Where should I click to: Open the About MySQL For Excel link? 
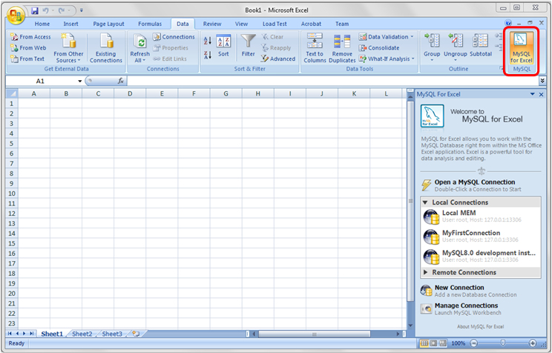point(480,326)
